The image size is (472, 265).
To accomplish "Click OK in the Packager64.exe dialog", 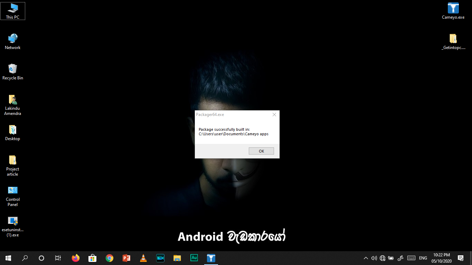I will tap(261, 151).
